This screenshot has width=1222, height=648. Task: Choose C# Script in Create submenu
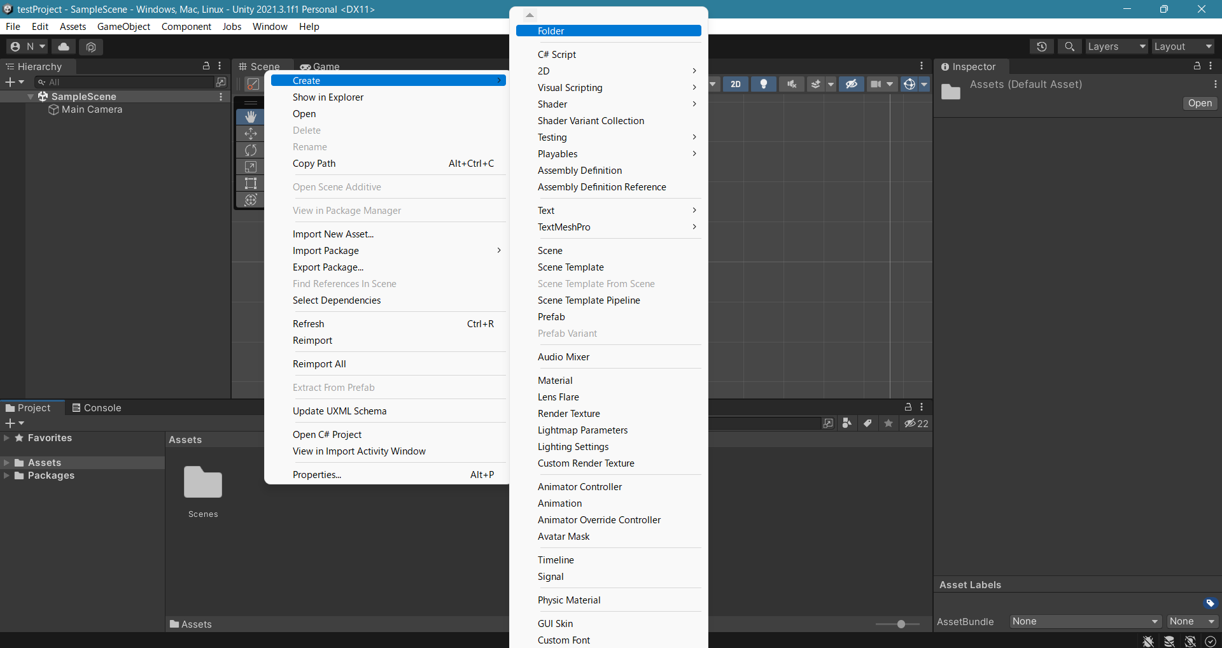click(x=608, y=55)
